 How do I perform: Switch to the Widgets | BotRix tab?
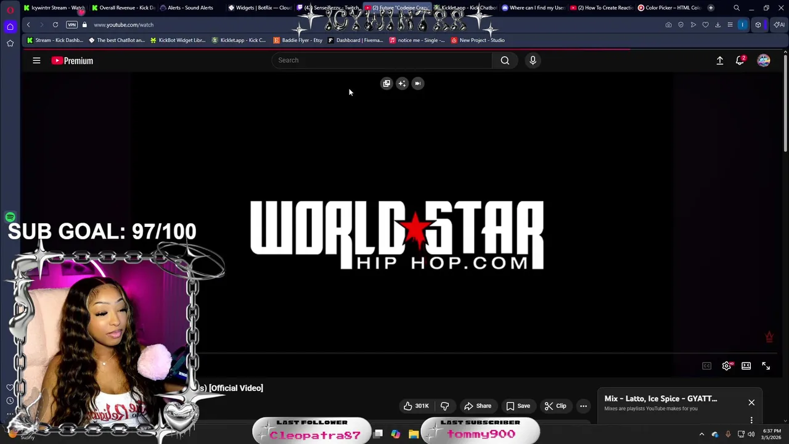click(259, 7)
